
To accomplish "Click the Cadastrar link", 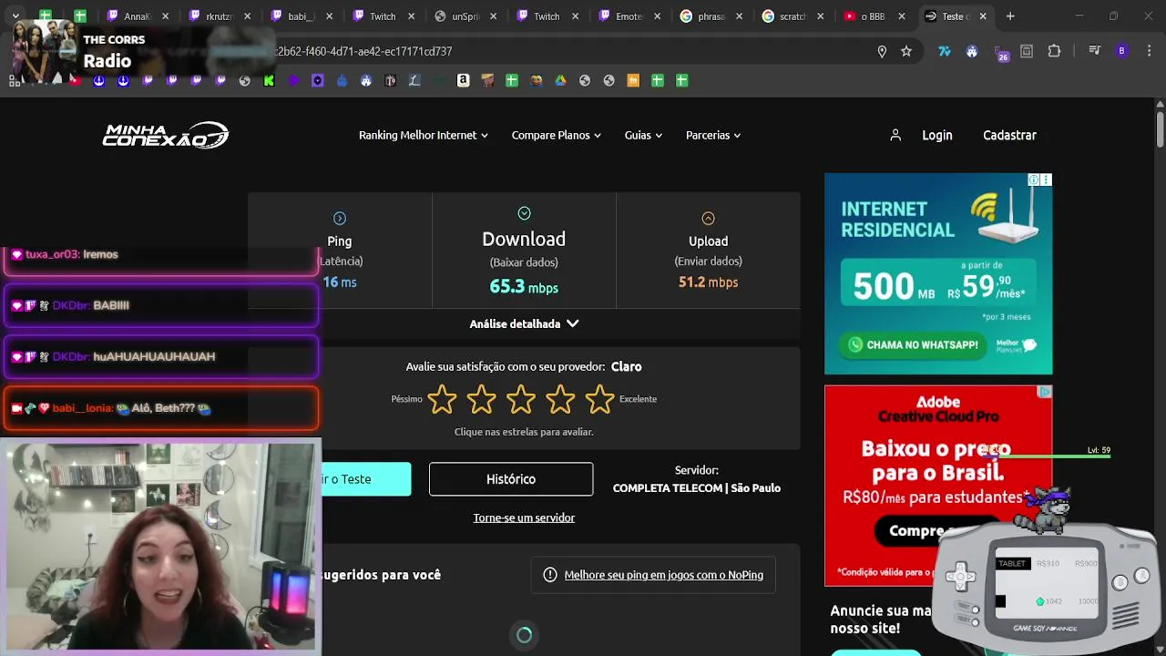I will point(1009,135).
